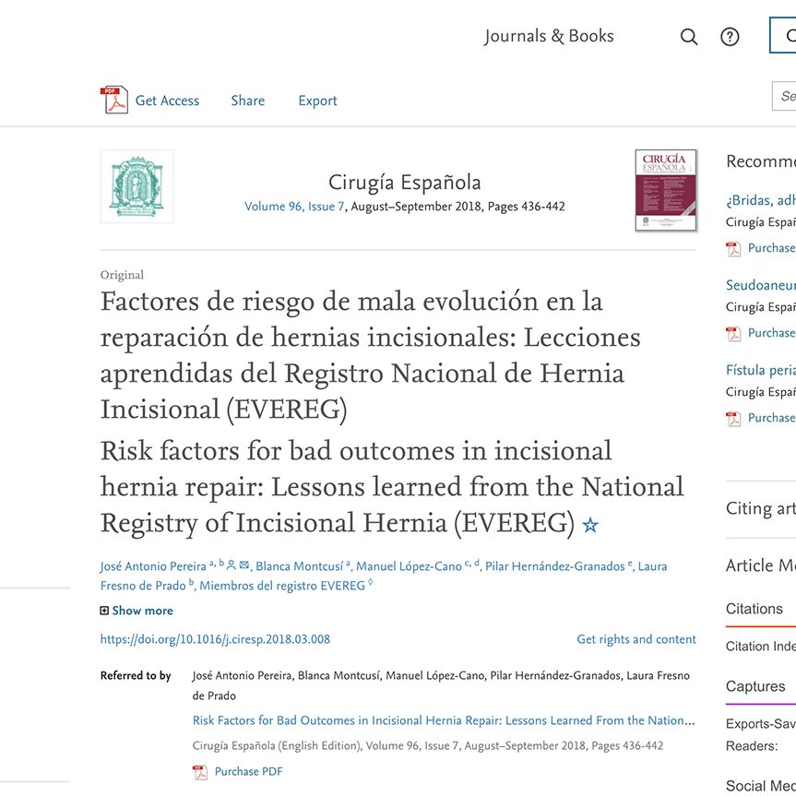
Task: Open Journals & Books menu
Action: (x=549, y=36)
